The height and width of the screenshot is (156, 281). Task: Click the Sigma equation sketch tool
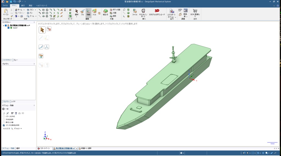65,10
